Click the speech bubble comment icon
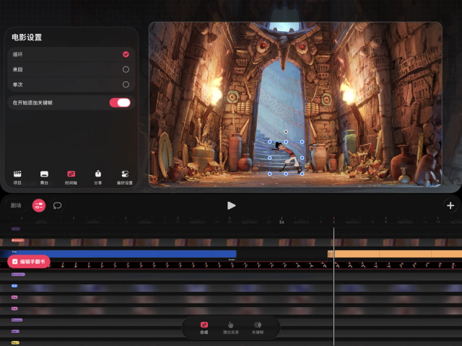This screenshot has height=346, width=462. (x=57, y=205)
